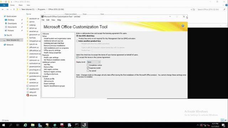Select Remove registry entries
228x128 pixels.
tap(52, 72)
